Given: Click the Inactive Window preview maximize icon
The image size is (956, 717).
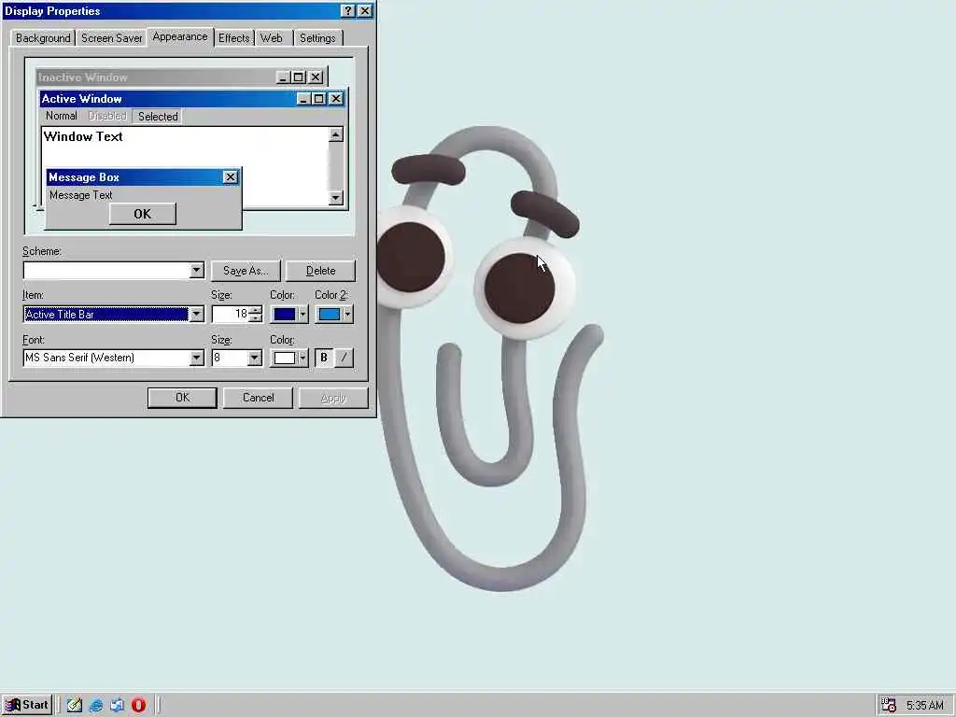Looking at the screenshot, I should coord(298,77).
